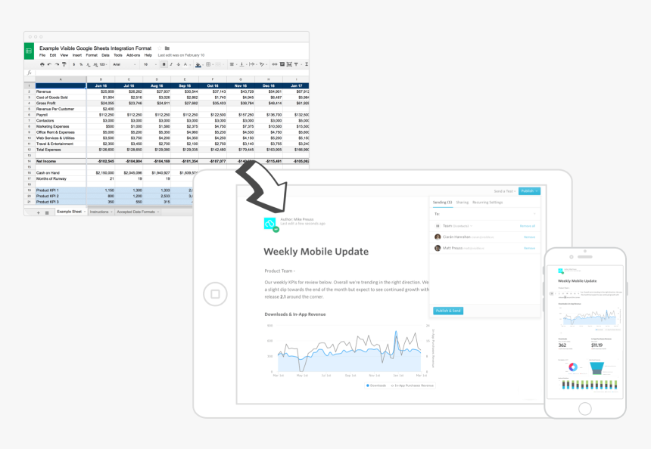Open horizontal align dropdown

[232, 64]
